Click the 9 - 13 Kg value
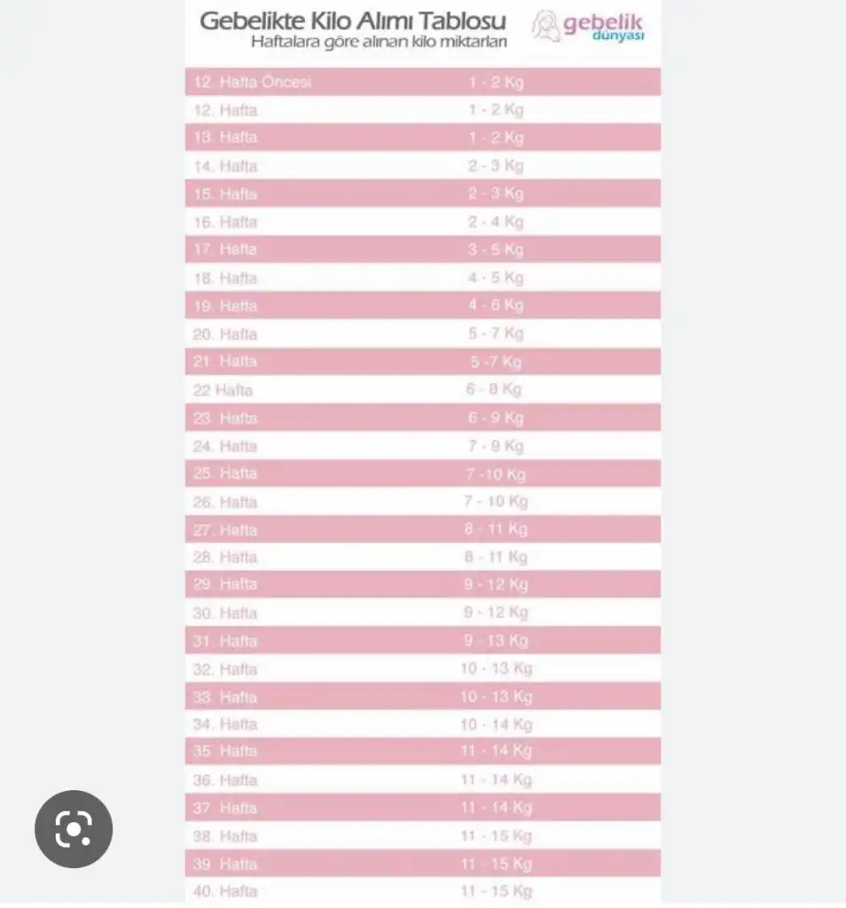Image resolution: width=846 pixels, height=908 pixels. pyautogui.click(x=494, y=640)
